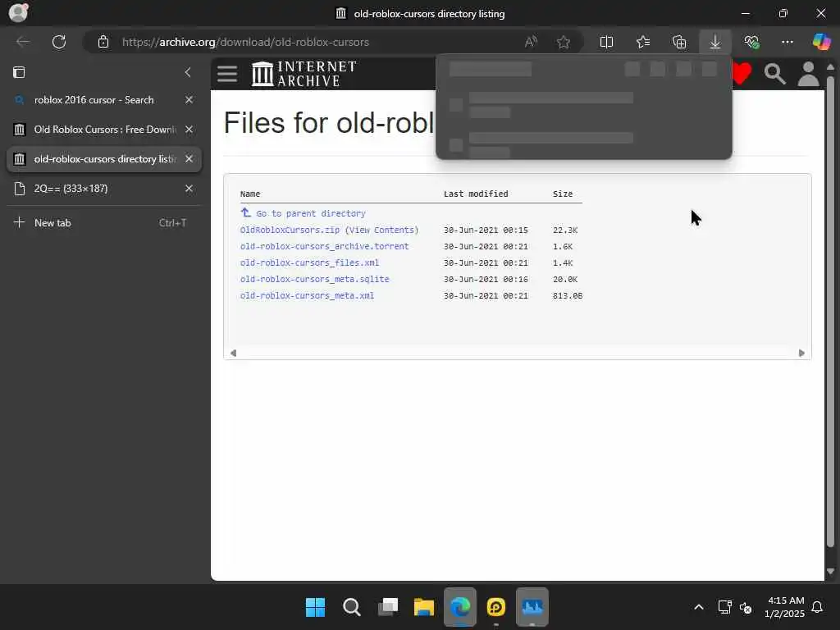Click the 813.0B size value

pos(568,295)
